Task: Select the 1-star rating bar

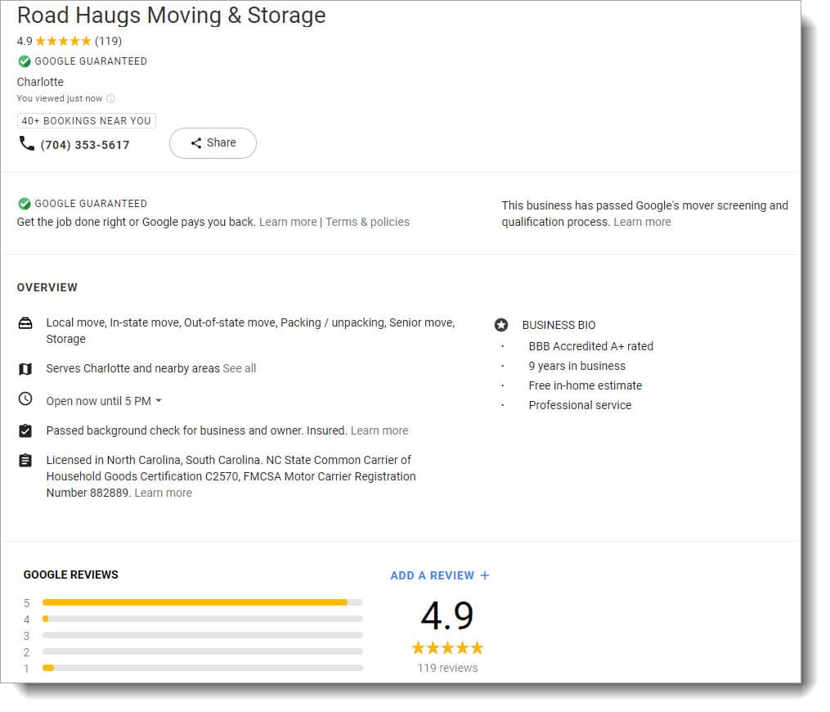Action: pyautogui.click(x=203, y=668)
